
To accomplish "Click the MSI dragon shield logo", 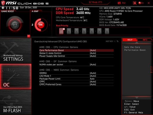I will [3, 3].
